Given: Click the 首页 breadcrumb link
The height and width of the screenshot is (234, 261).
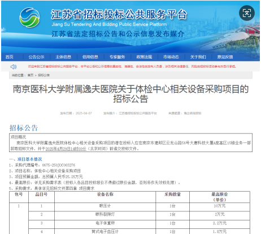Looking at the screenshot, I should 31,75.
